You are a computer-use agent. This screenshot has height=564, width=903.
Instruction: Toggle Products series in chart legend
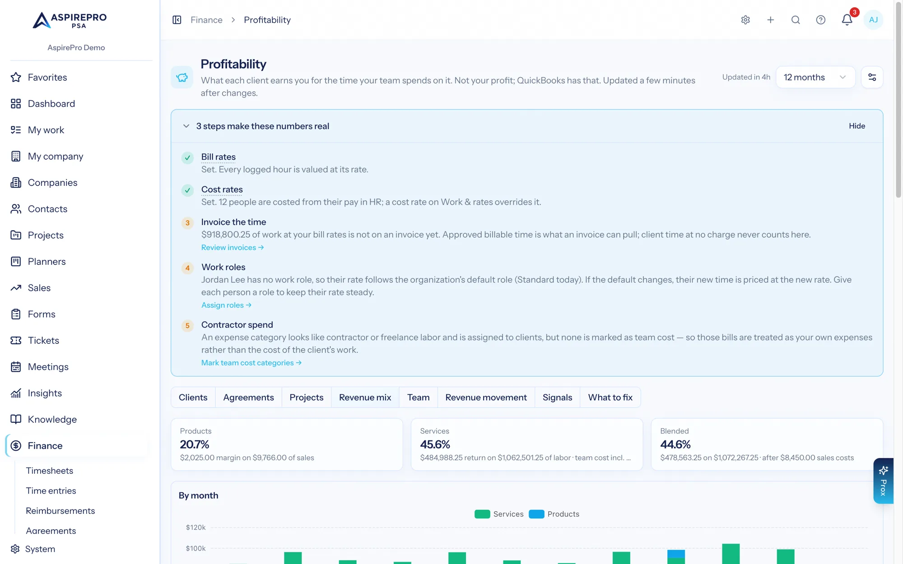click(554, 514)
